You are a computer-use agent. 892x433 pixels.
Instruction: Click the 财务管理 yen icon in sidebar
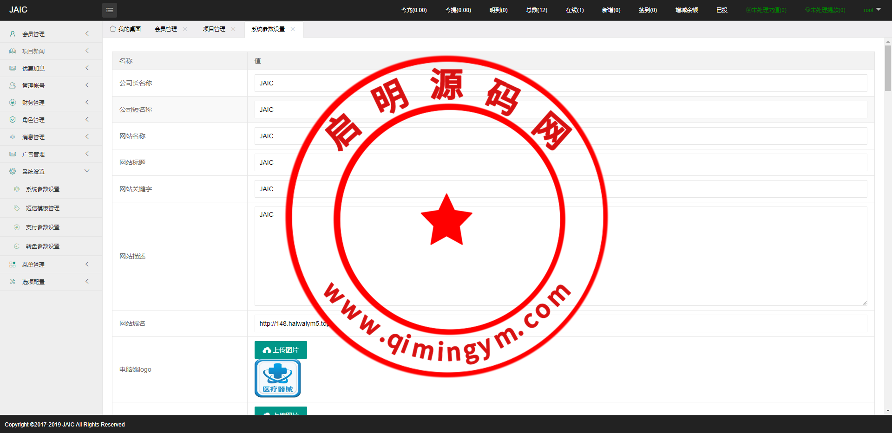coord(13,103)
